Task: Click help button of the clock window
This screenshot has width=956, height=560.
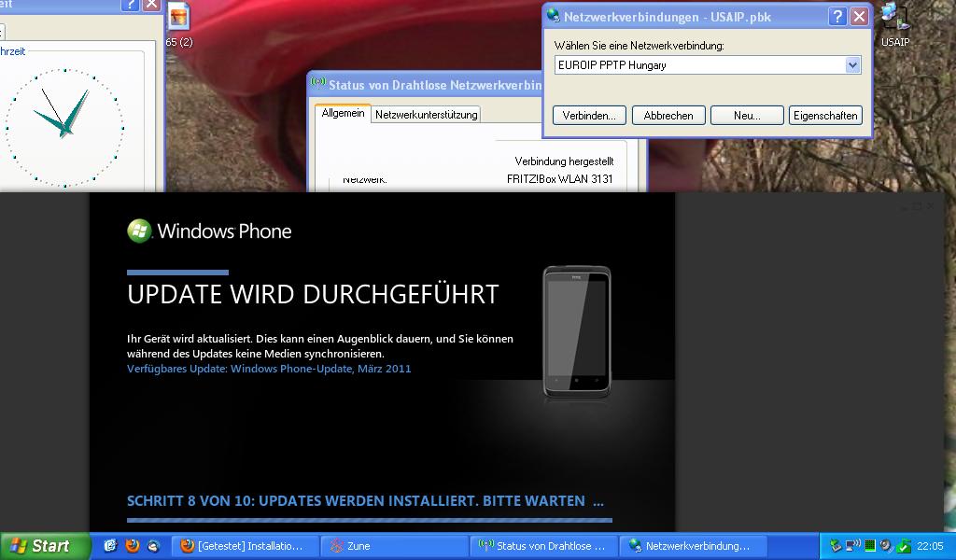Action: click(x=130, y=5)
